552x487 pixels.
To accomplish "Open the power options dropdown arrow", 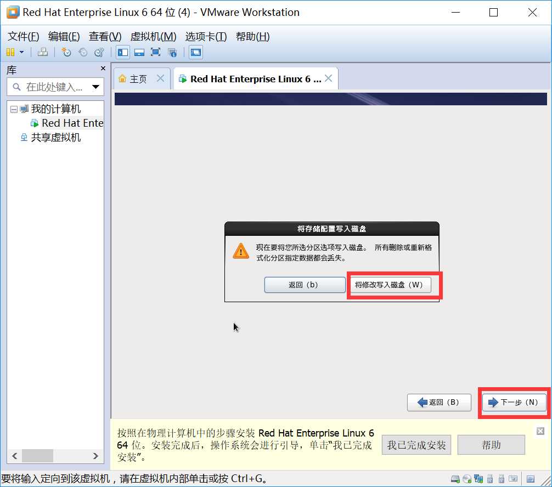I will (21, 53).
